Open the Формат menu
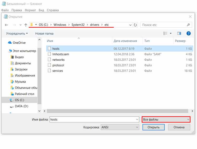The image size is (197, 149). click(30, 10)
